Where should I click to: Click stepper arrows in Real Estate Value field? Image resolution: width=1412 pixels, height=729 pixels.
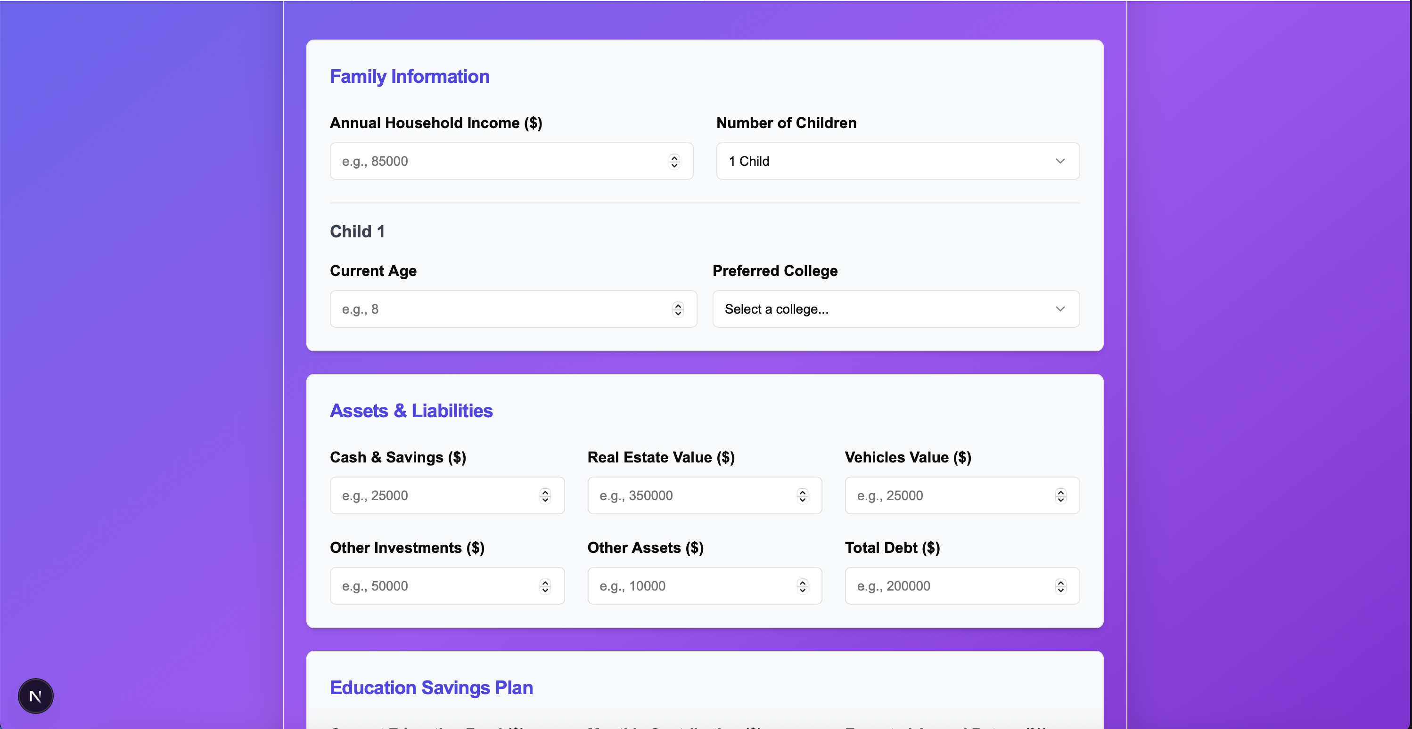[803, 496]
